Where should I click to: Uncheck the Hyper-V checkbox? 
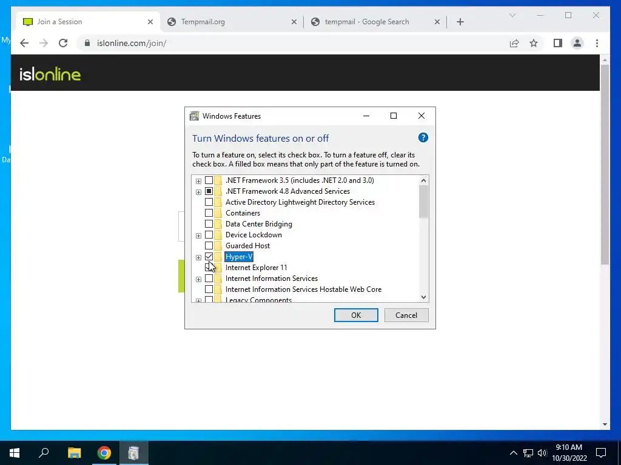209,257
